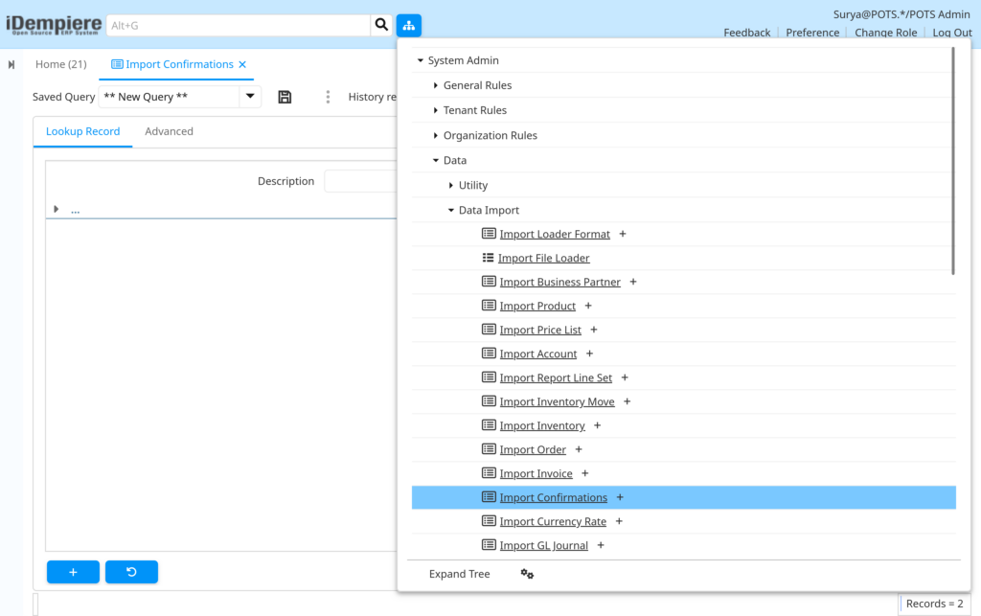Switch to the Advanced tab
Image resolution: width=981 pixels, height=616 pixels.
(x=169, y=131)
